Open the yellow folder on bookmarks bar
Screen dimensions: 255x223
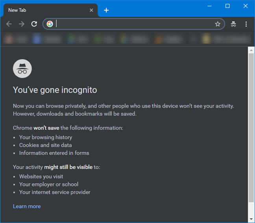205,39
